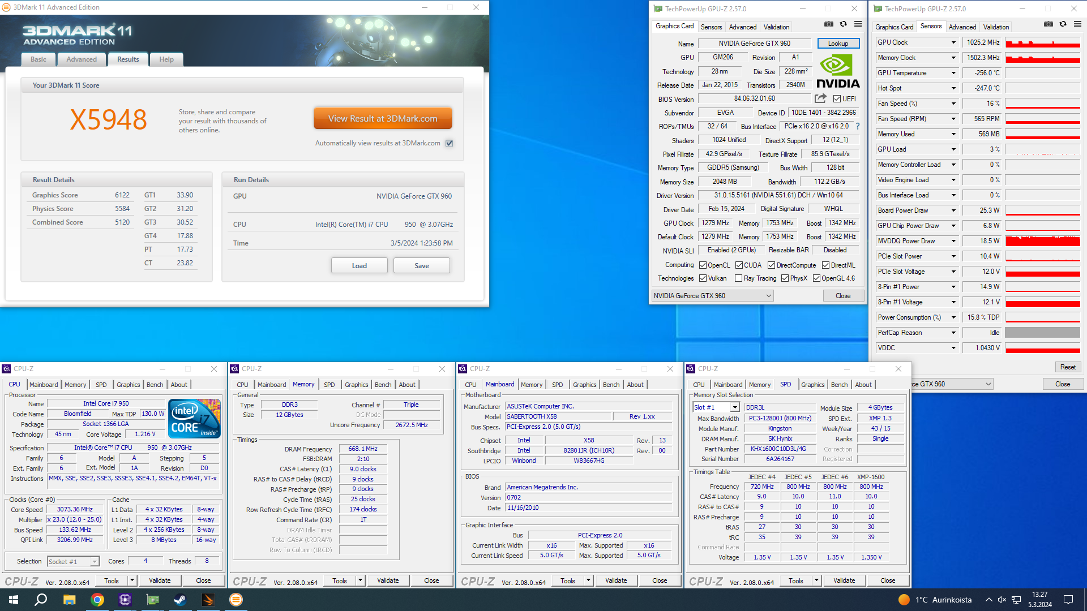Image resolution: width=1087 pixels, height=611 pixels.
Task: Click the network tray icon
Action: (x=1016, y=600)
